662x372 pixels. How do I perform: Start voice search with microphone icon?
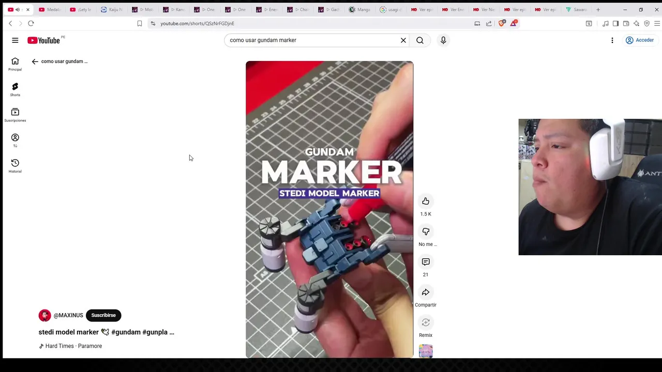[443, 40]
